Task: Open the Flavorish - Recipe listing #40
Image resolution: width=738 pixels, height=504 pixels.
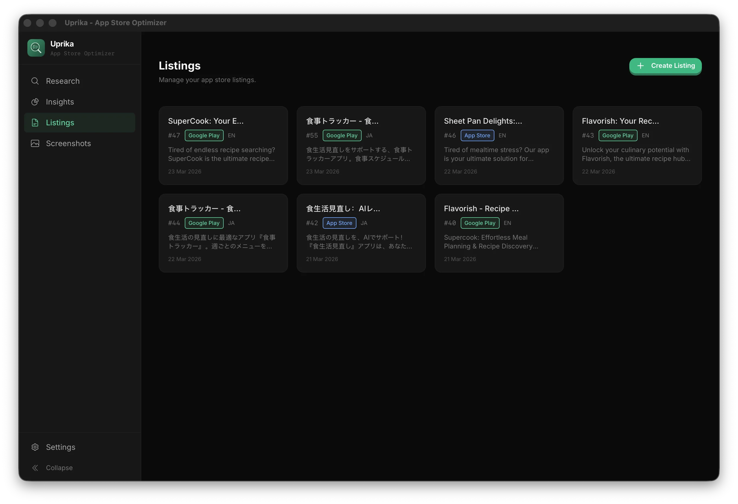Action: coord(499,233)
